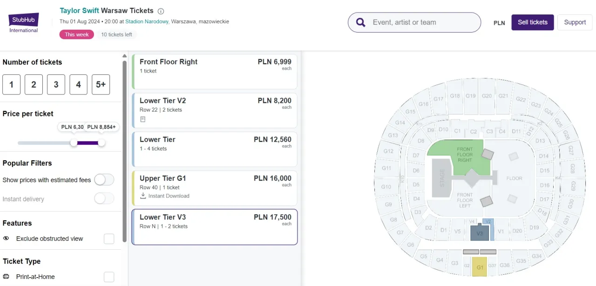Check the Print-at-Home ticket type
596x286 pixels.
[x=108, y=277]
